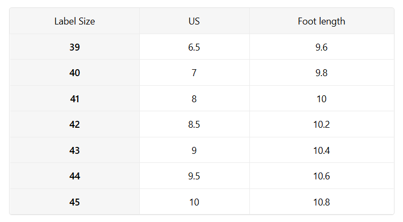403x222 pixels.
Task: Click US size 7 cell
Action: [x=194, y=73]
